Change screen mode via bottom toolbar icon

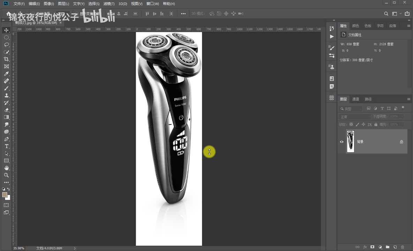(x=6, y=213)
